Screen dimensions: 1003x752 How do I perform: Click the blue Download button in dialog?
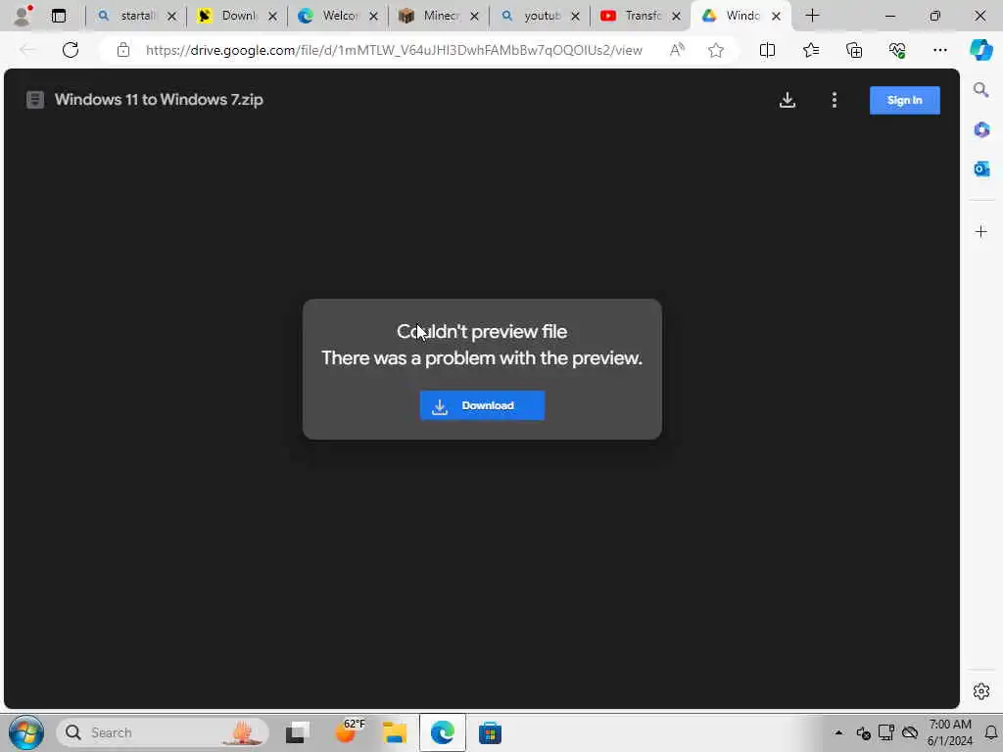(482, 405)
